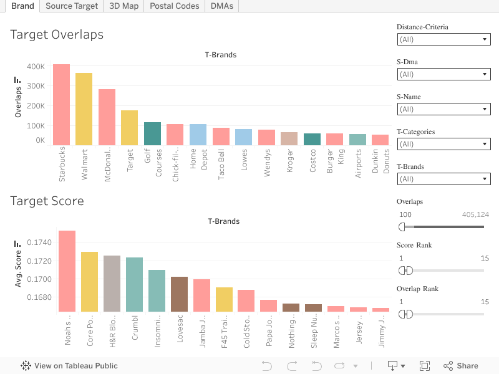The width and height of the screenshot is (499, 374).
Task: Click the replay icon beside the revert icon
Action: tap(340, 366)
